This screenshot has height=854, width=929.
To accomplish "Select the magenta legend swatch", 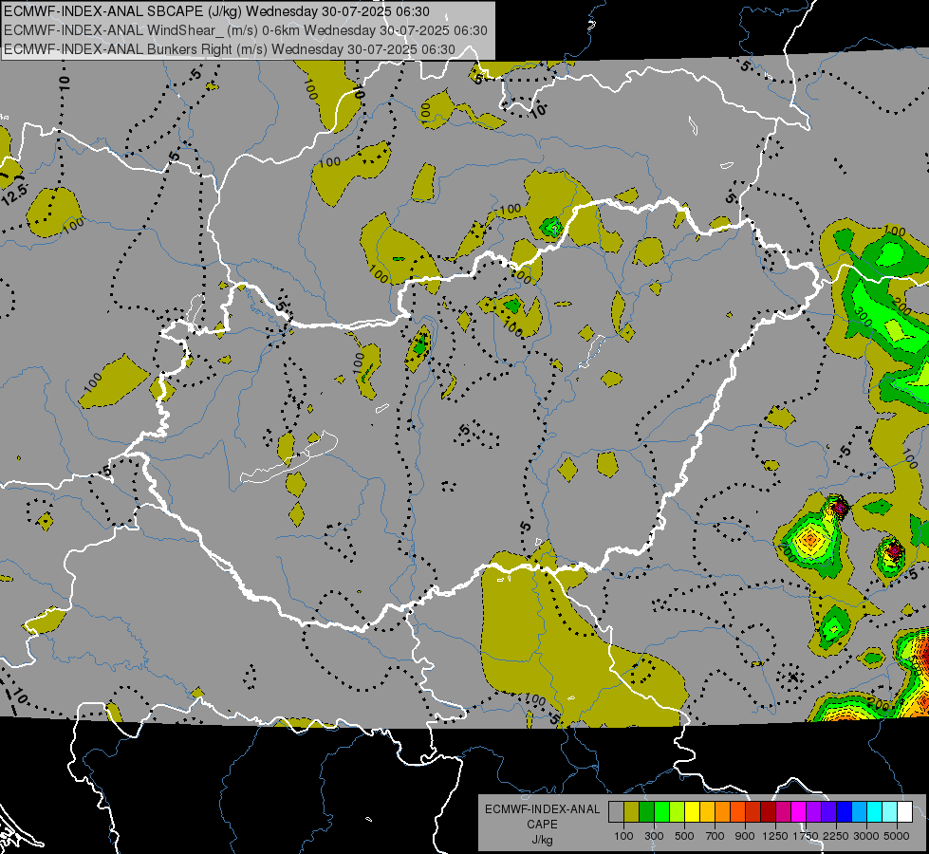I will tap(799, 811).
